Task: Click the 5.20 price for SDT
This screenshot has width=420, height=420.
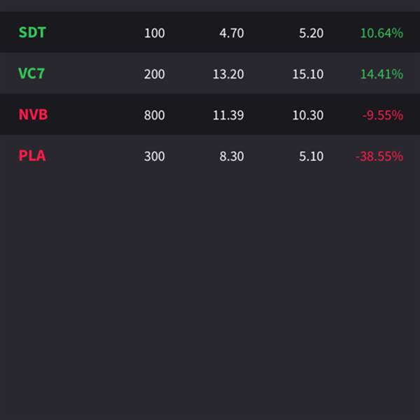Action: [311, 33]
